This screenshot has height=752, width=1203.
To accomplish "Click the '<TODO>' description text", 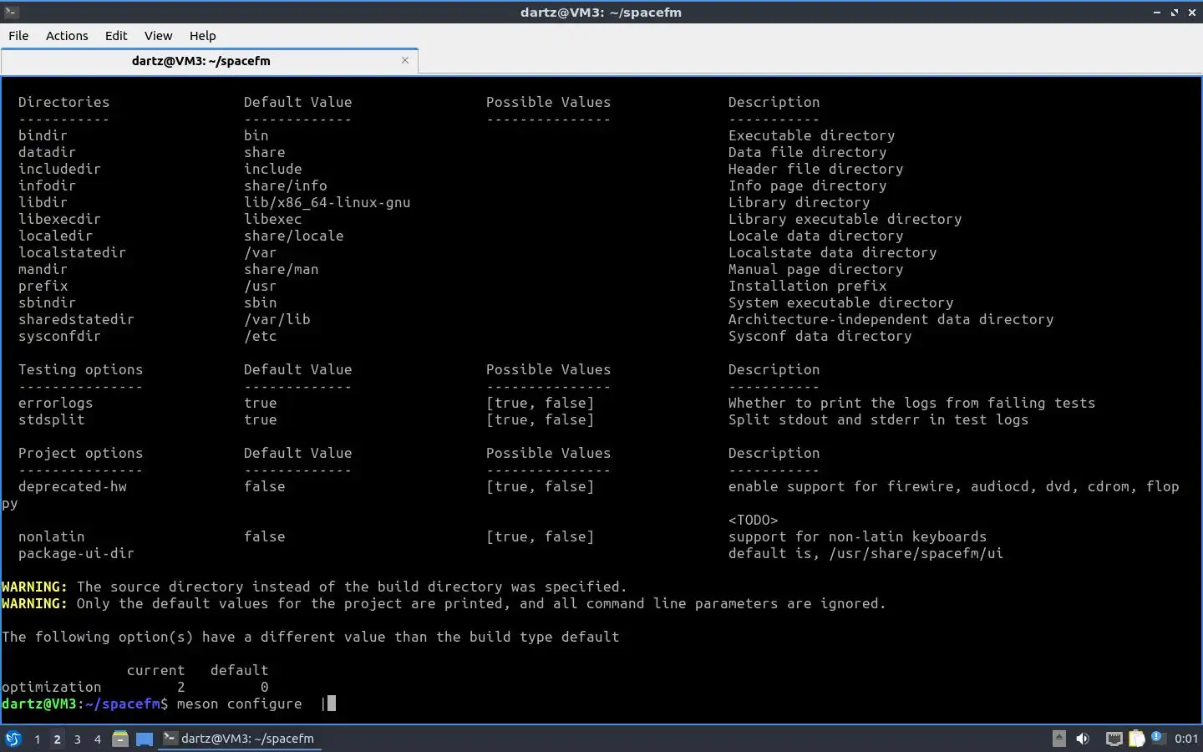I will click(x=753, y=520).
